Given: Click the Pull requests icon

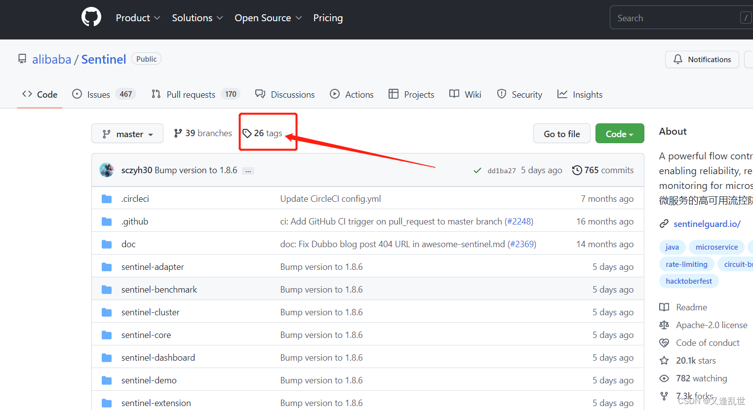Looking at the screenshot, I should tap(156, 94).
